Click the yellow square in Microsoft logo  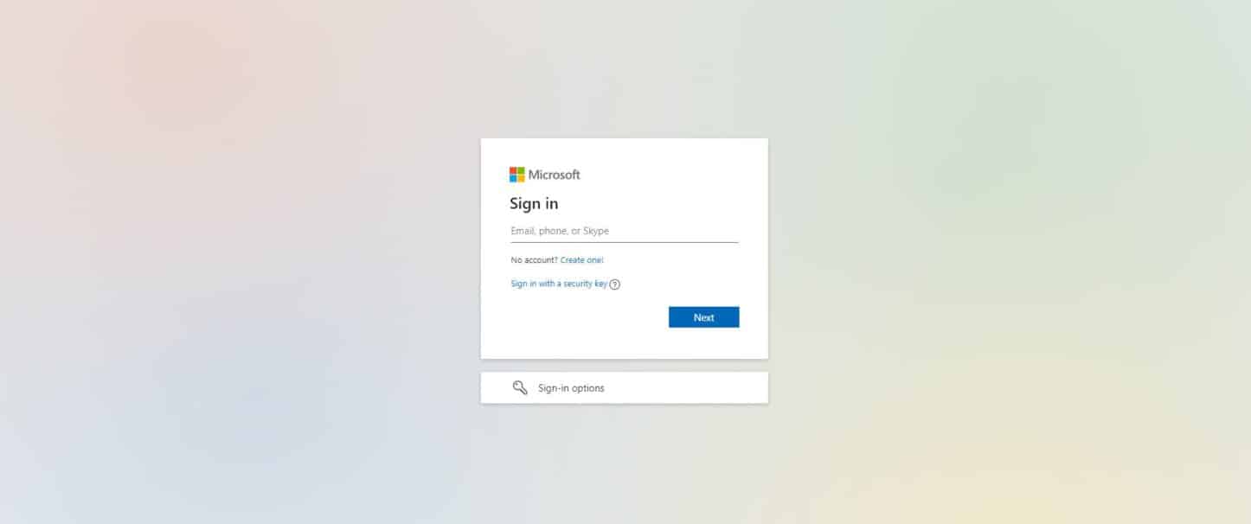(x=521, y=178)
